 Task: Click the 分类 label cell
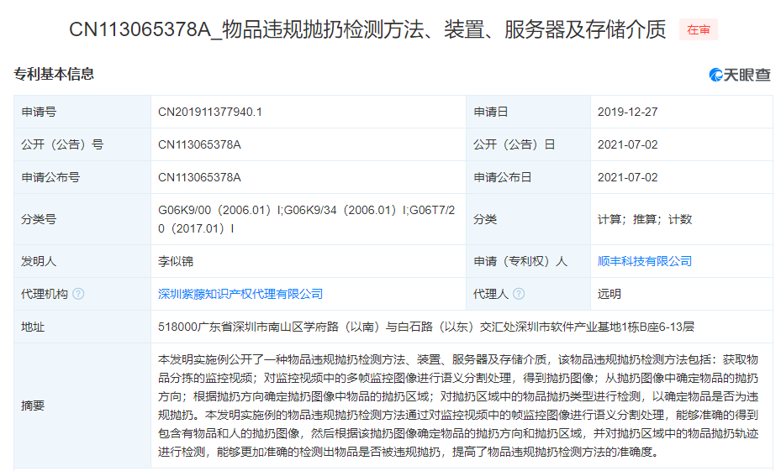(528, 219)
